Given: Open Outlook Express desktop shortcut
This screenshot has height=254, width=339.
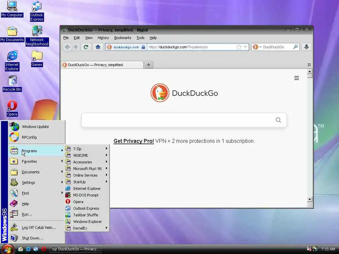Looking at the screenshot, I should point(37,11).
